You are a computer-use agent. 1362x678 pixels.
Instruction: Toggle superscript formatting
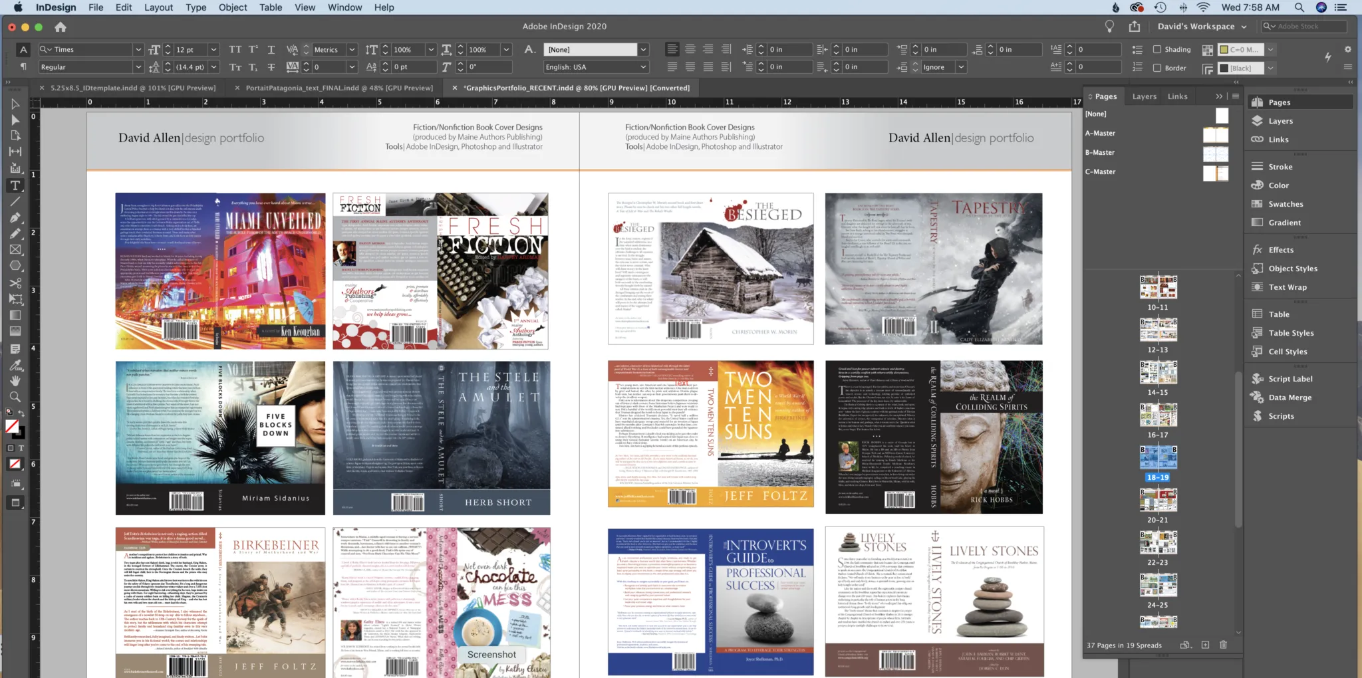click(x=253, y=49)
